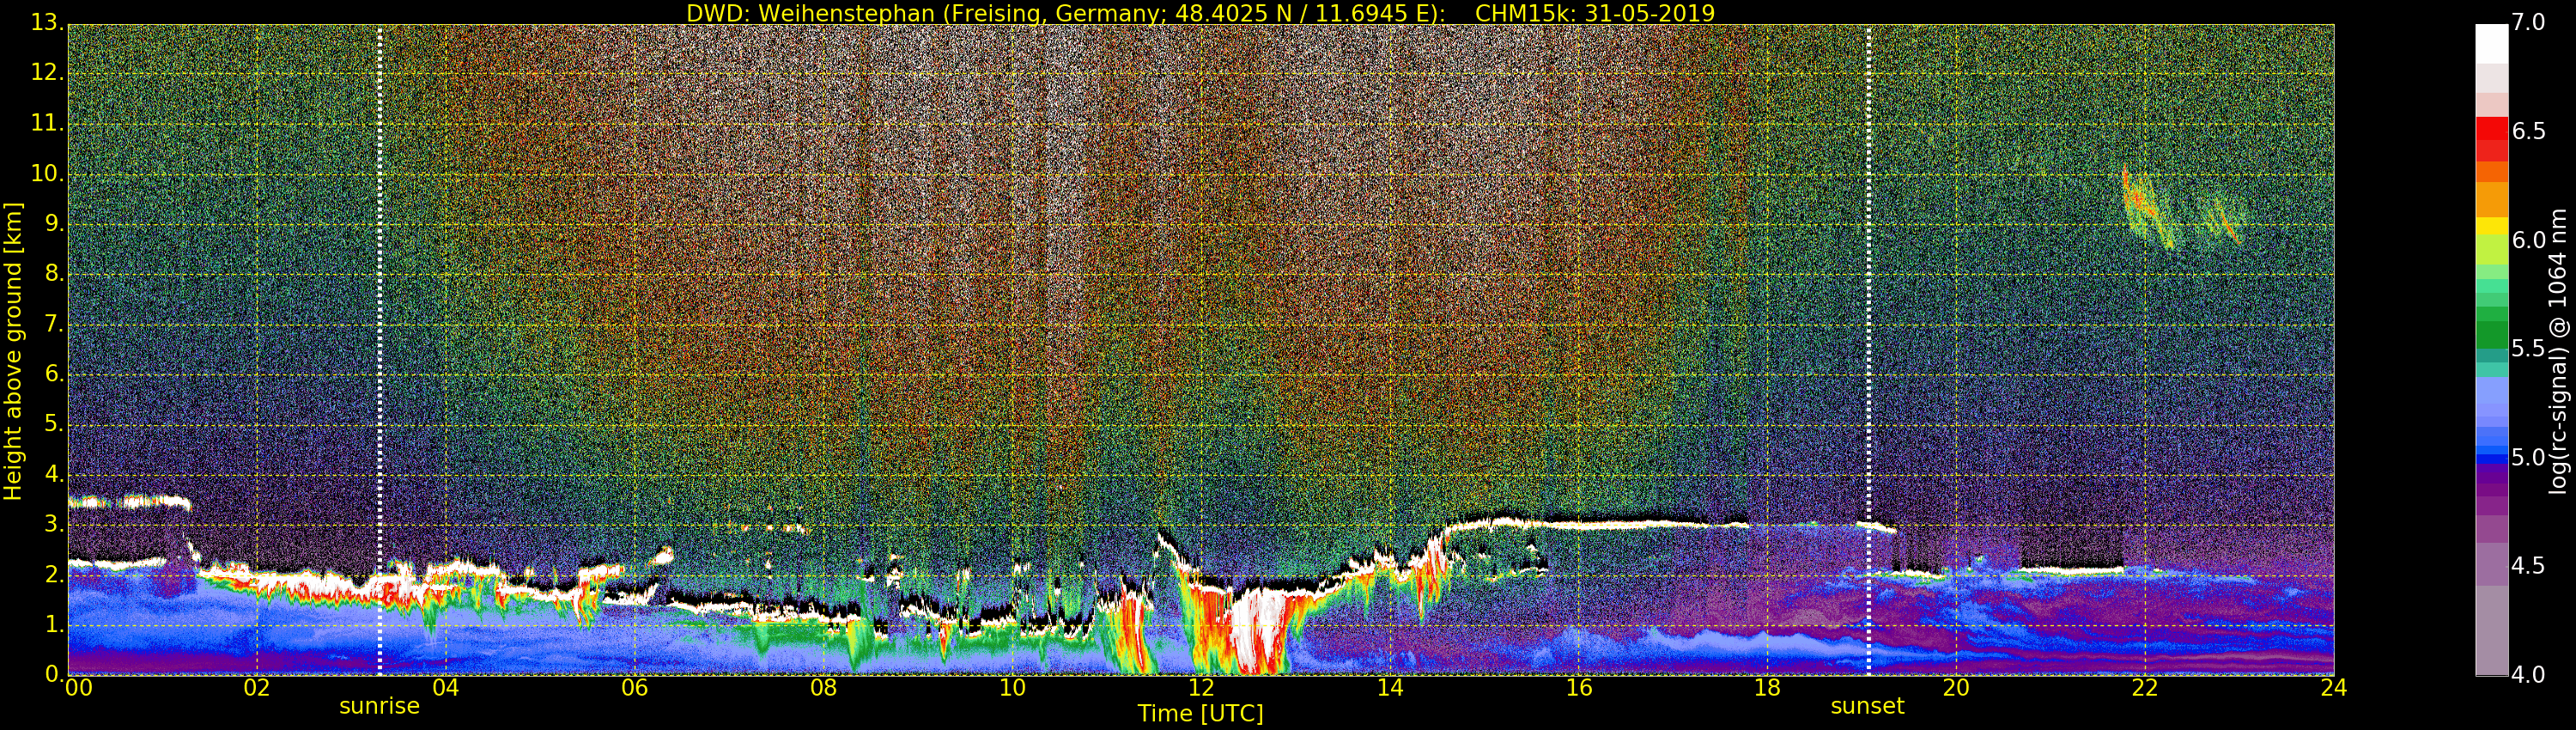The image size is (2576, 730).
Task: Click the '00' time axis tick label
Action: [78, 687]
